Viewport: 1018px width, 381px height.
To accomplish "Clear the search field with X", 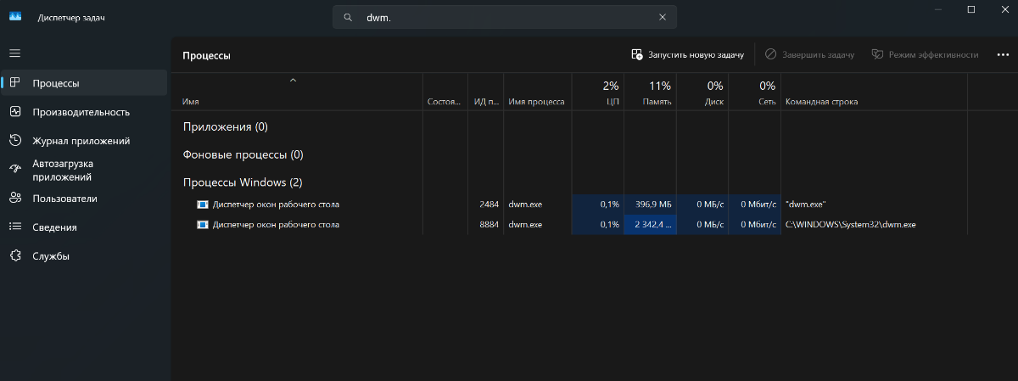I will point(663,17).
